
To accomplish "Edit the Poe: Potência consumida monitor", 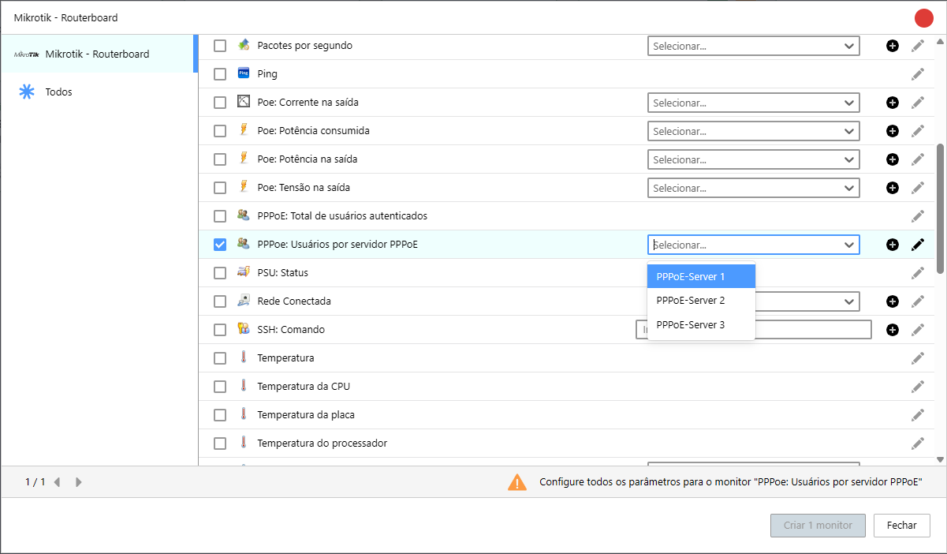I will coord(917,131).
